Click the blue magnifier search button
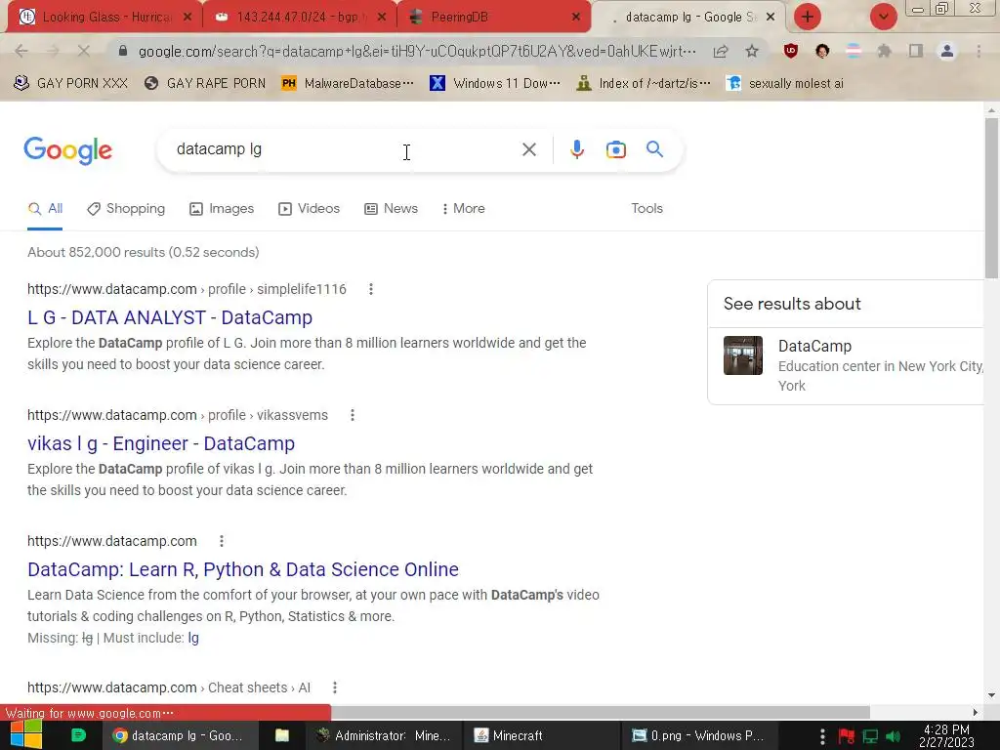This screenshot has height=750, width=1000. coord(654,149)
